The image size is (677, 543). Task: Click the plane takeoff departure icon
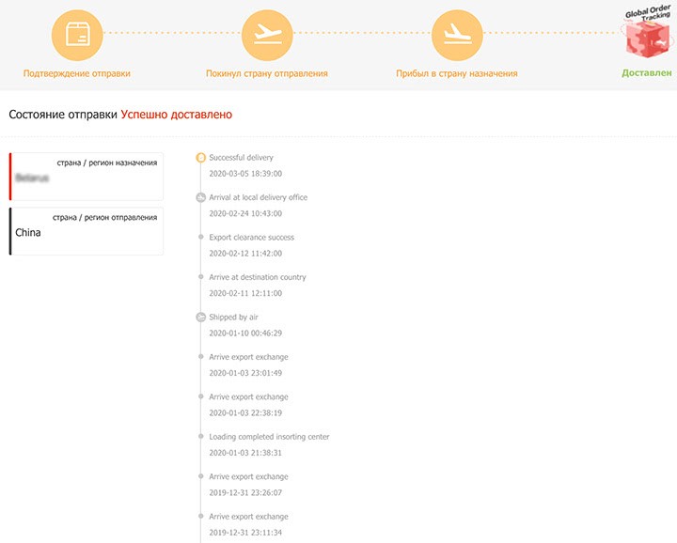pos(267,35)
